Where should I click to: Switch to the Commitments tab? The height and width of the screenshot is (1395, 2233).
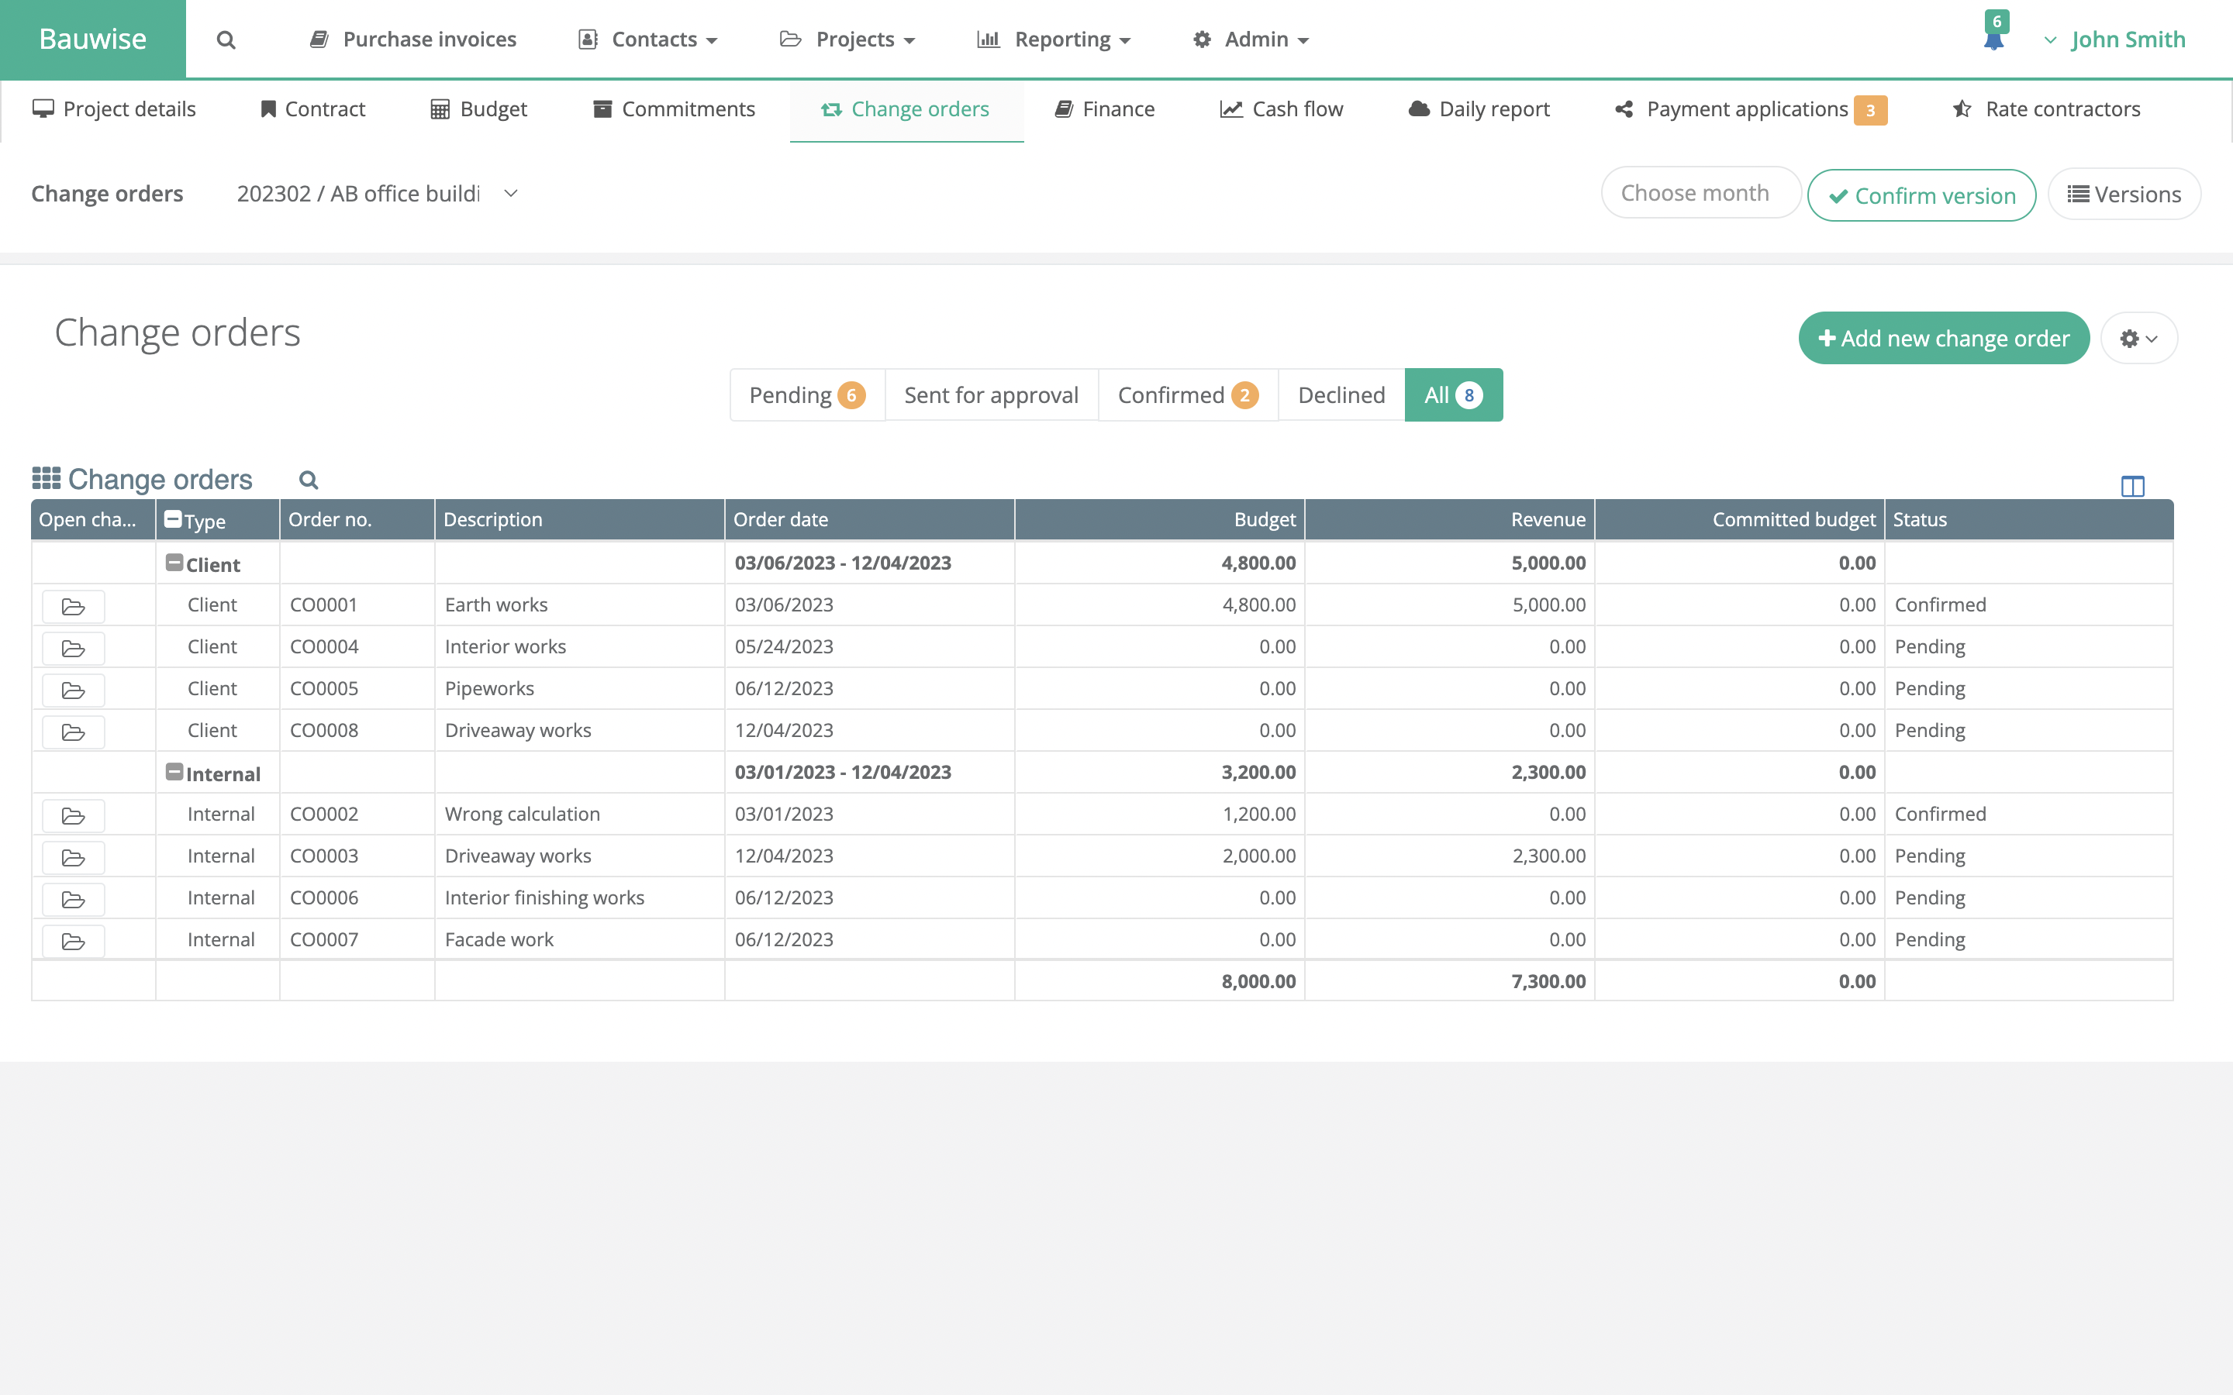point(674,108)
